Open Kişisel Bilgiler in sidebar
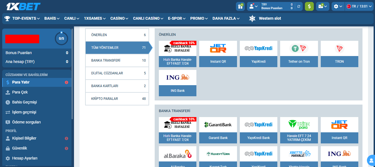This screenshot has height=167, width=375. 37,138
